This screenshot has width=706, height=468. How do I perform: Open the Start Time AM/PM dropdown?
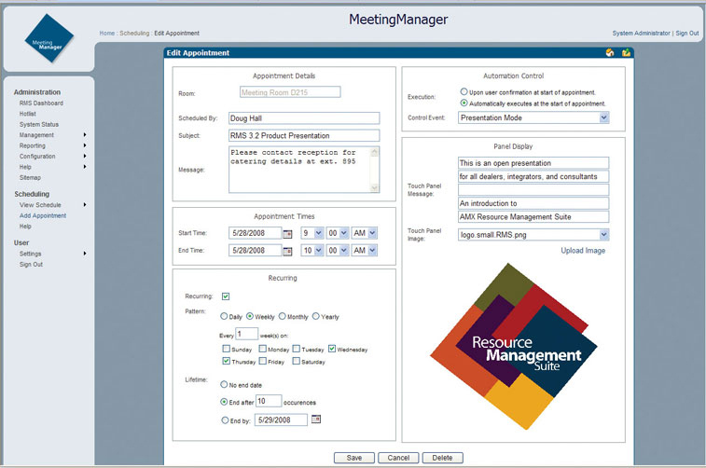tap(372, 232)
